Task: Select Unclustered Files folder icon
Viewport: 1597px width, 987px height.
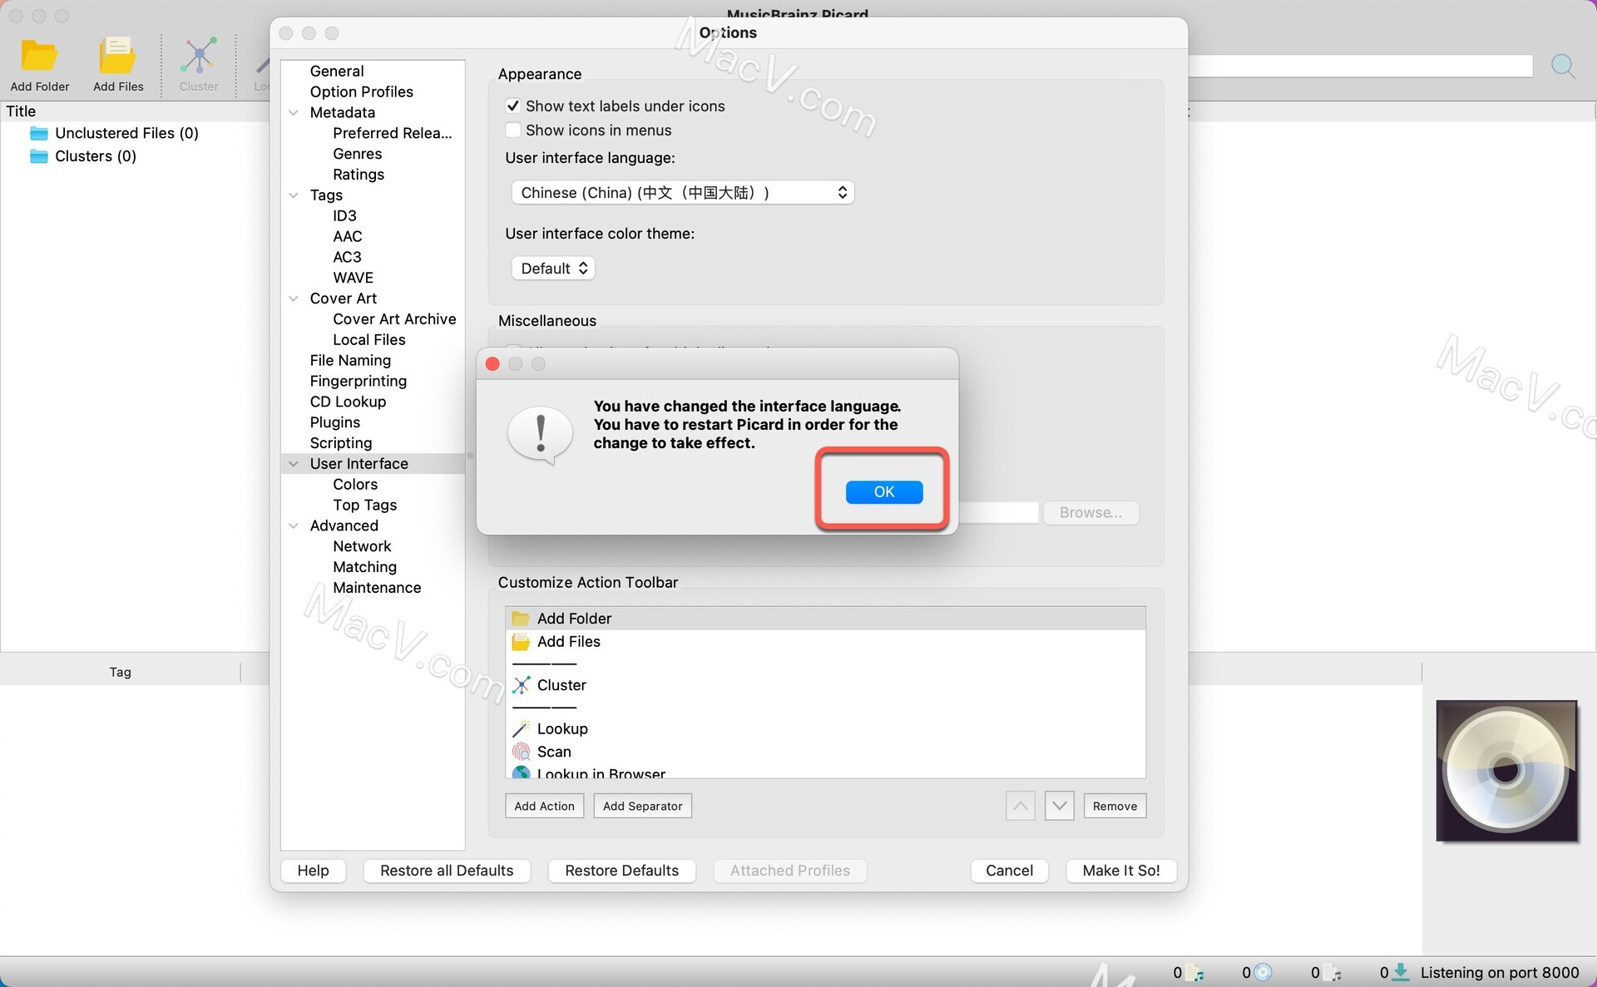Action: tap(39, 133)
